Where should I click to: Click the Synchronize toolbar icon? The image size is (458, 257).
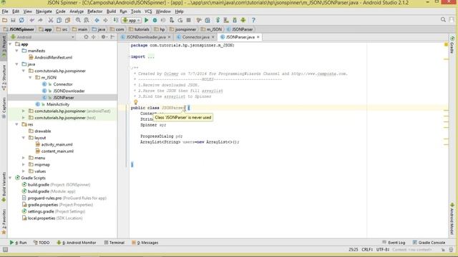tap(21, 20)
